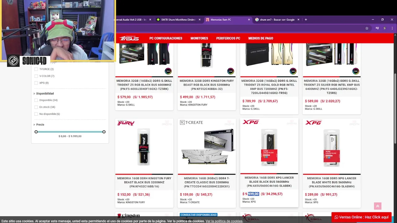Click the $ 789,99 price
The width and height of the screenshot is (397, 223).
(249, 101)
